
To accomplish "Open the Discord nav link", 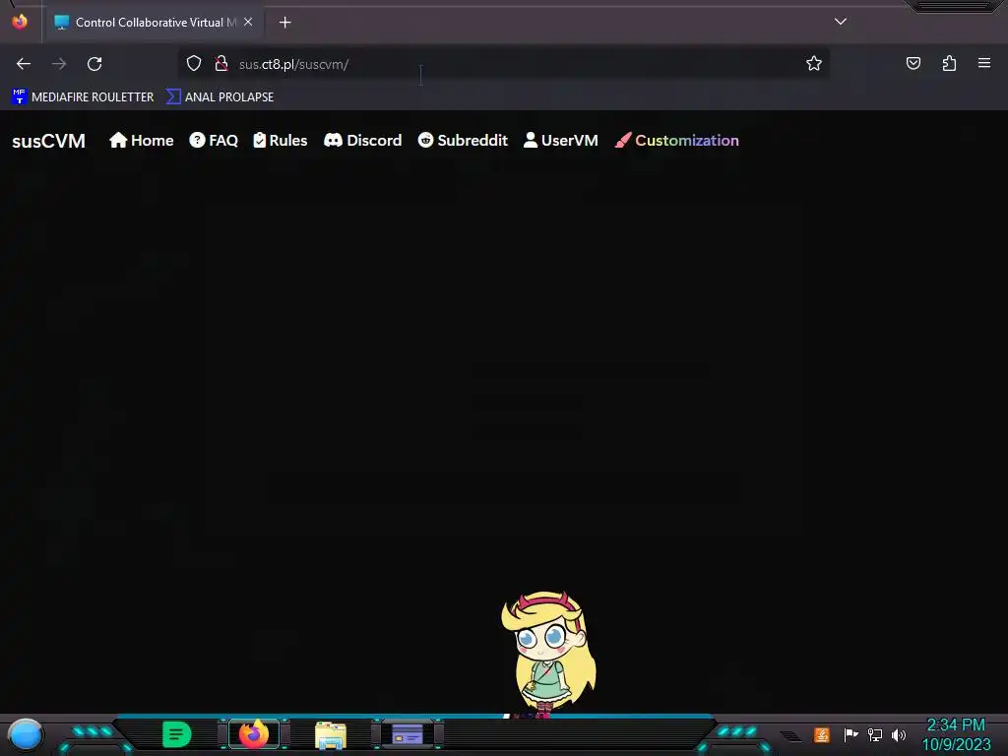I will (362, 140).
